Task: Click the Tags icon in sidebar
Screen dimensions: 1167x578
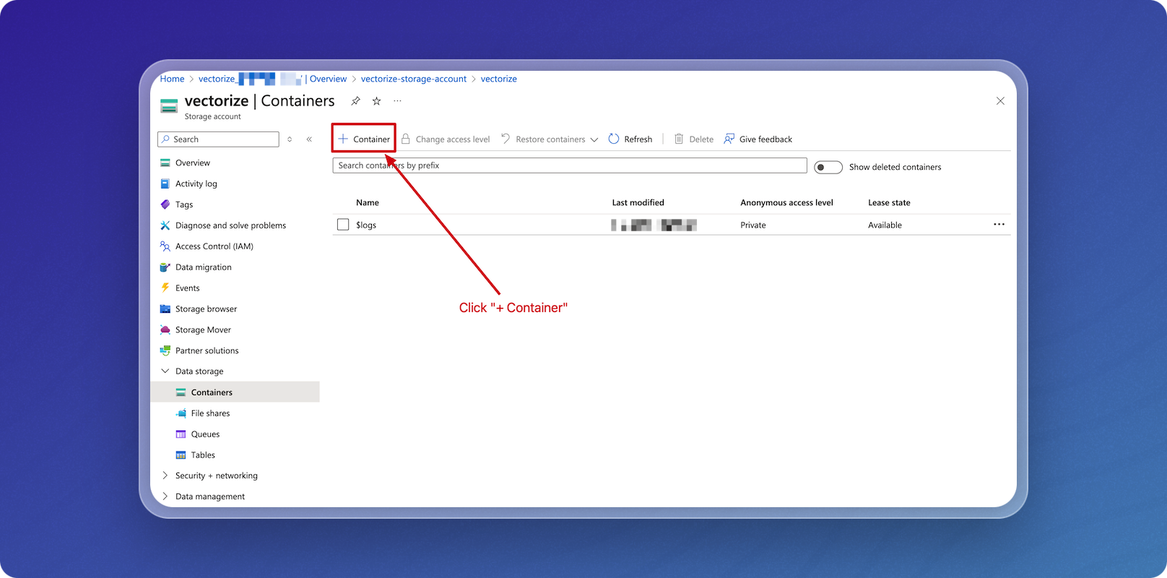Action: pyautogui.click(x=165, y=204)
